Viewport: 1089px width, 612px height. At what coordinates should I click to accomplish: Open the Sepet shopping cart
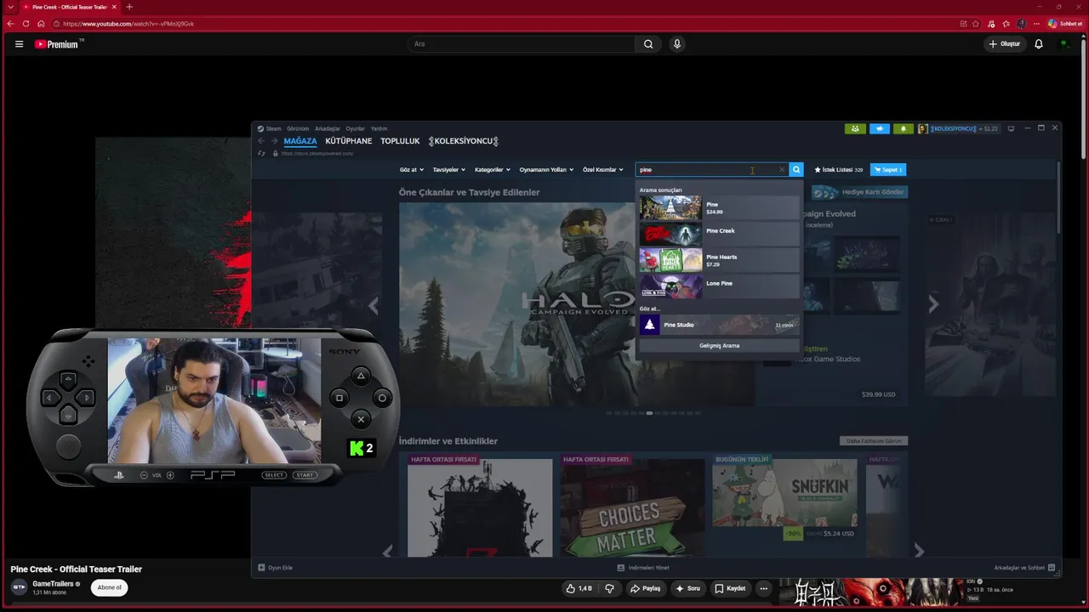click(x=888, y=170)
